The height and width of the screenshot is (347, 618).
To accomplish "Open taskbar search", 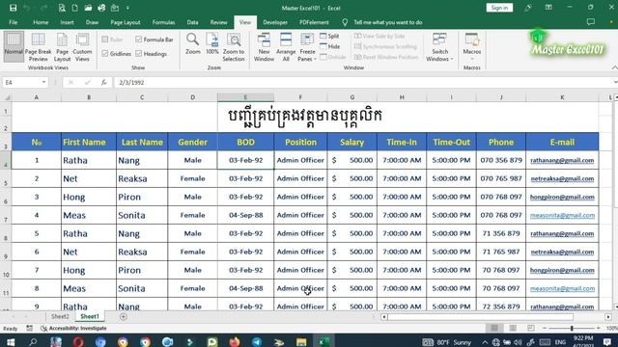I will [33, 341].
